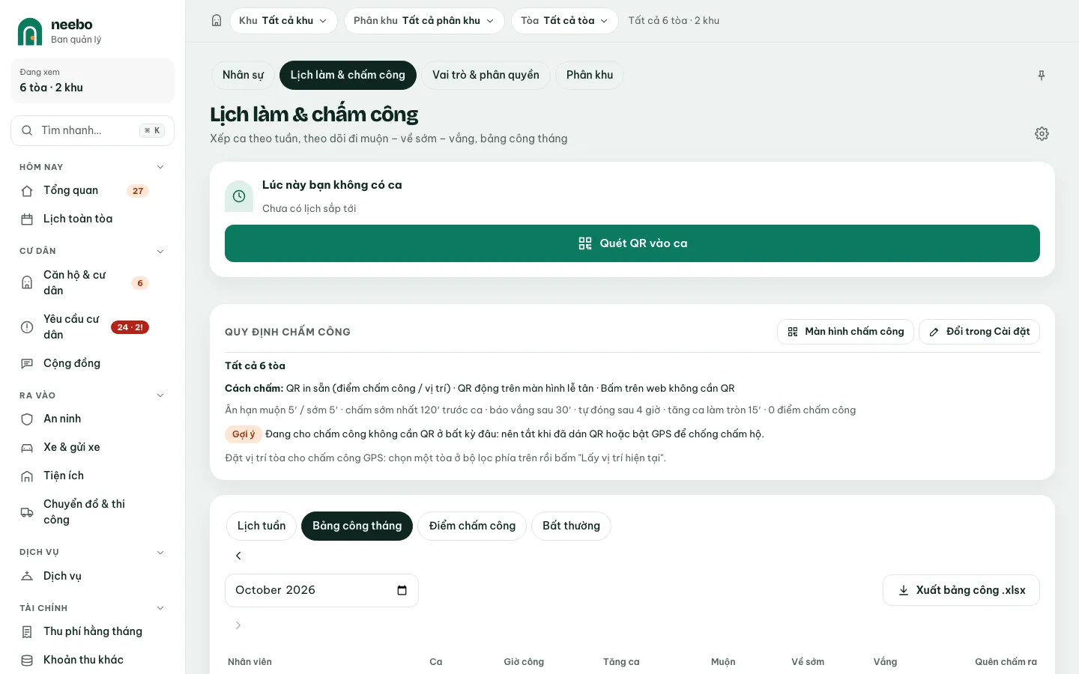Open settings via the gear icon
The height and width of the screenshot is (674, 1079).
pyautogui.click(x=1042, y=133)
